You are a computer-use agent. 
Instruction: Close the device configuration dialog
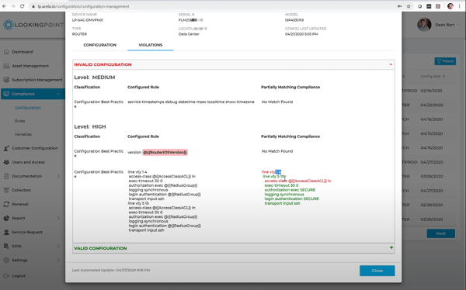(x=377, y=271)
